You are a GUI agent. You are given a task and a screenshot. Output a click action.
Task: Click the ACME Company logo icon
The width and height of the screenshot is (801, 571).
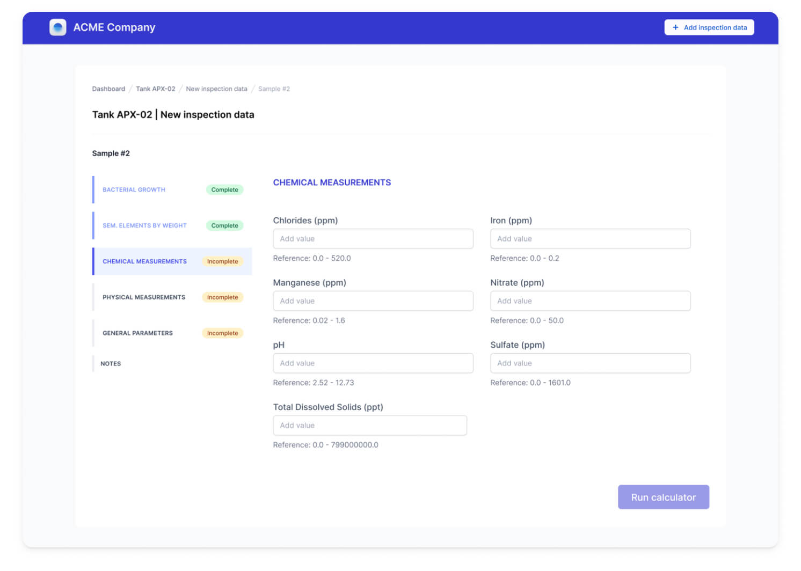(x=57, y=27)
